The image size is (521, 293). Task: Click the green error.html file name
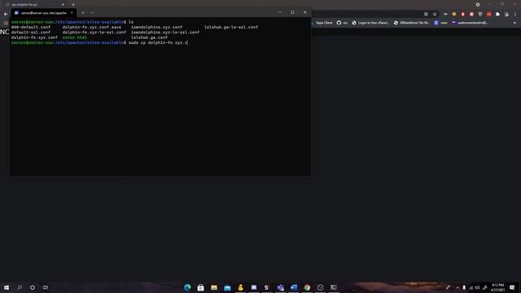[74, 37]
